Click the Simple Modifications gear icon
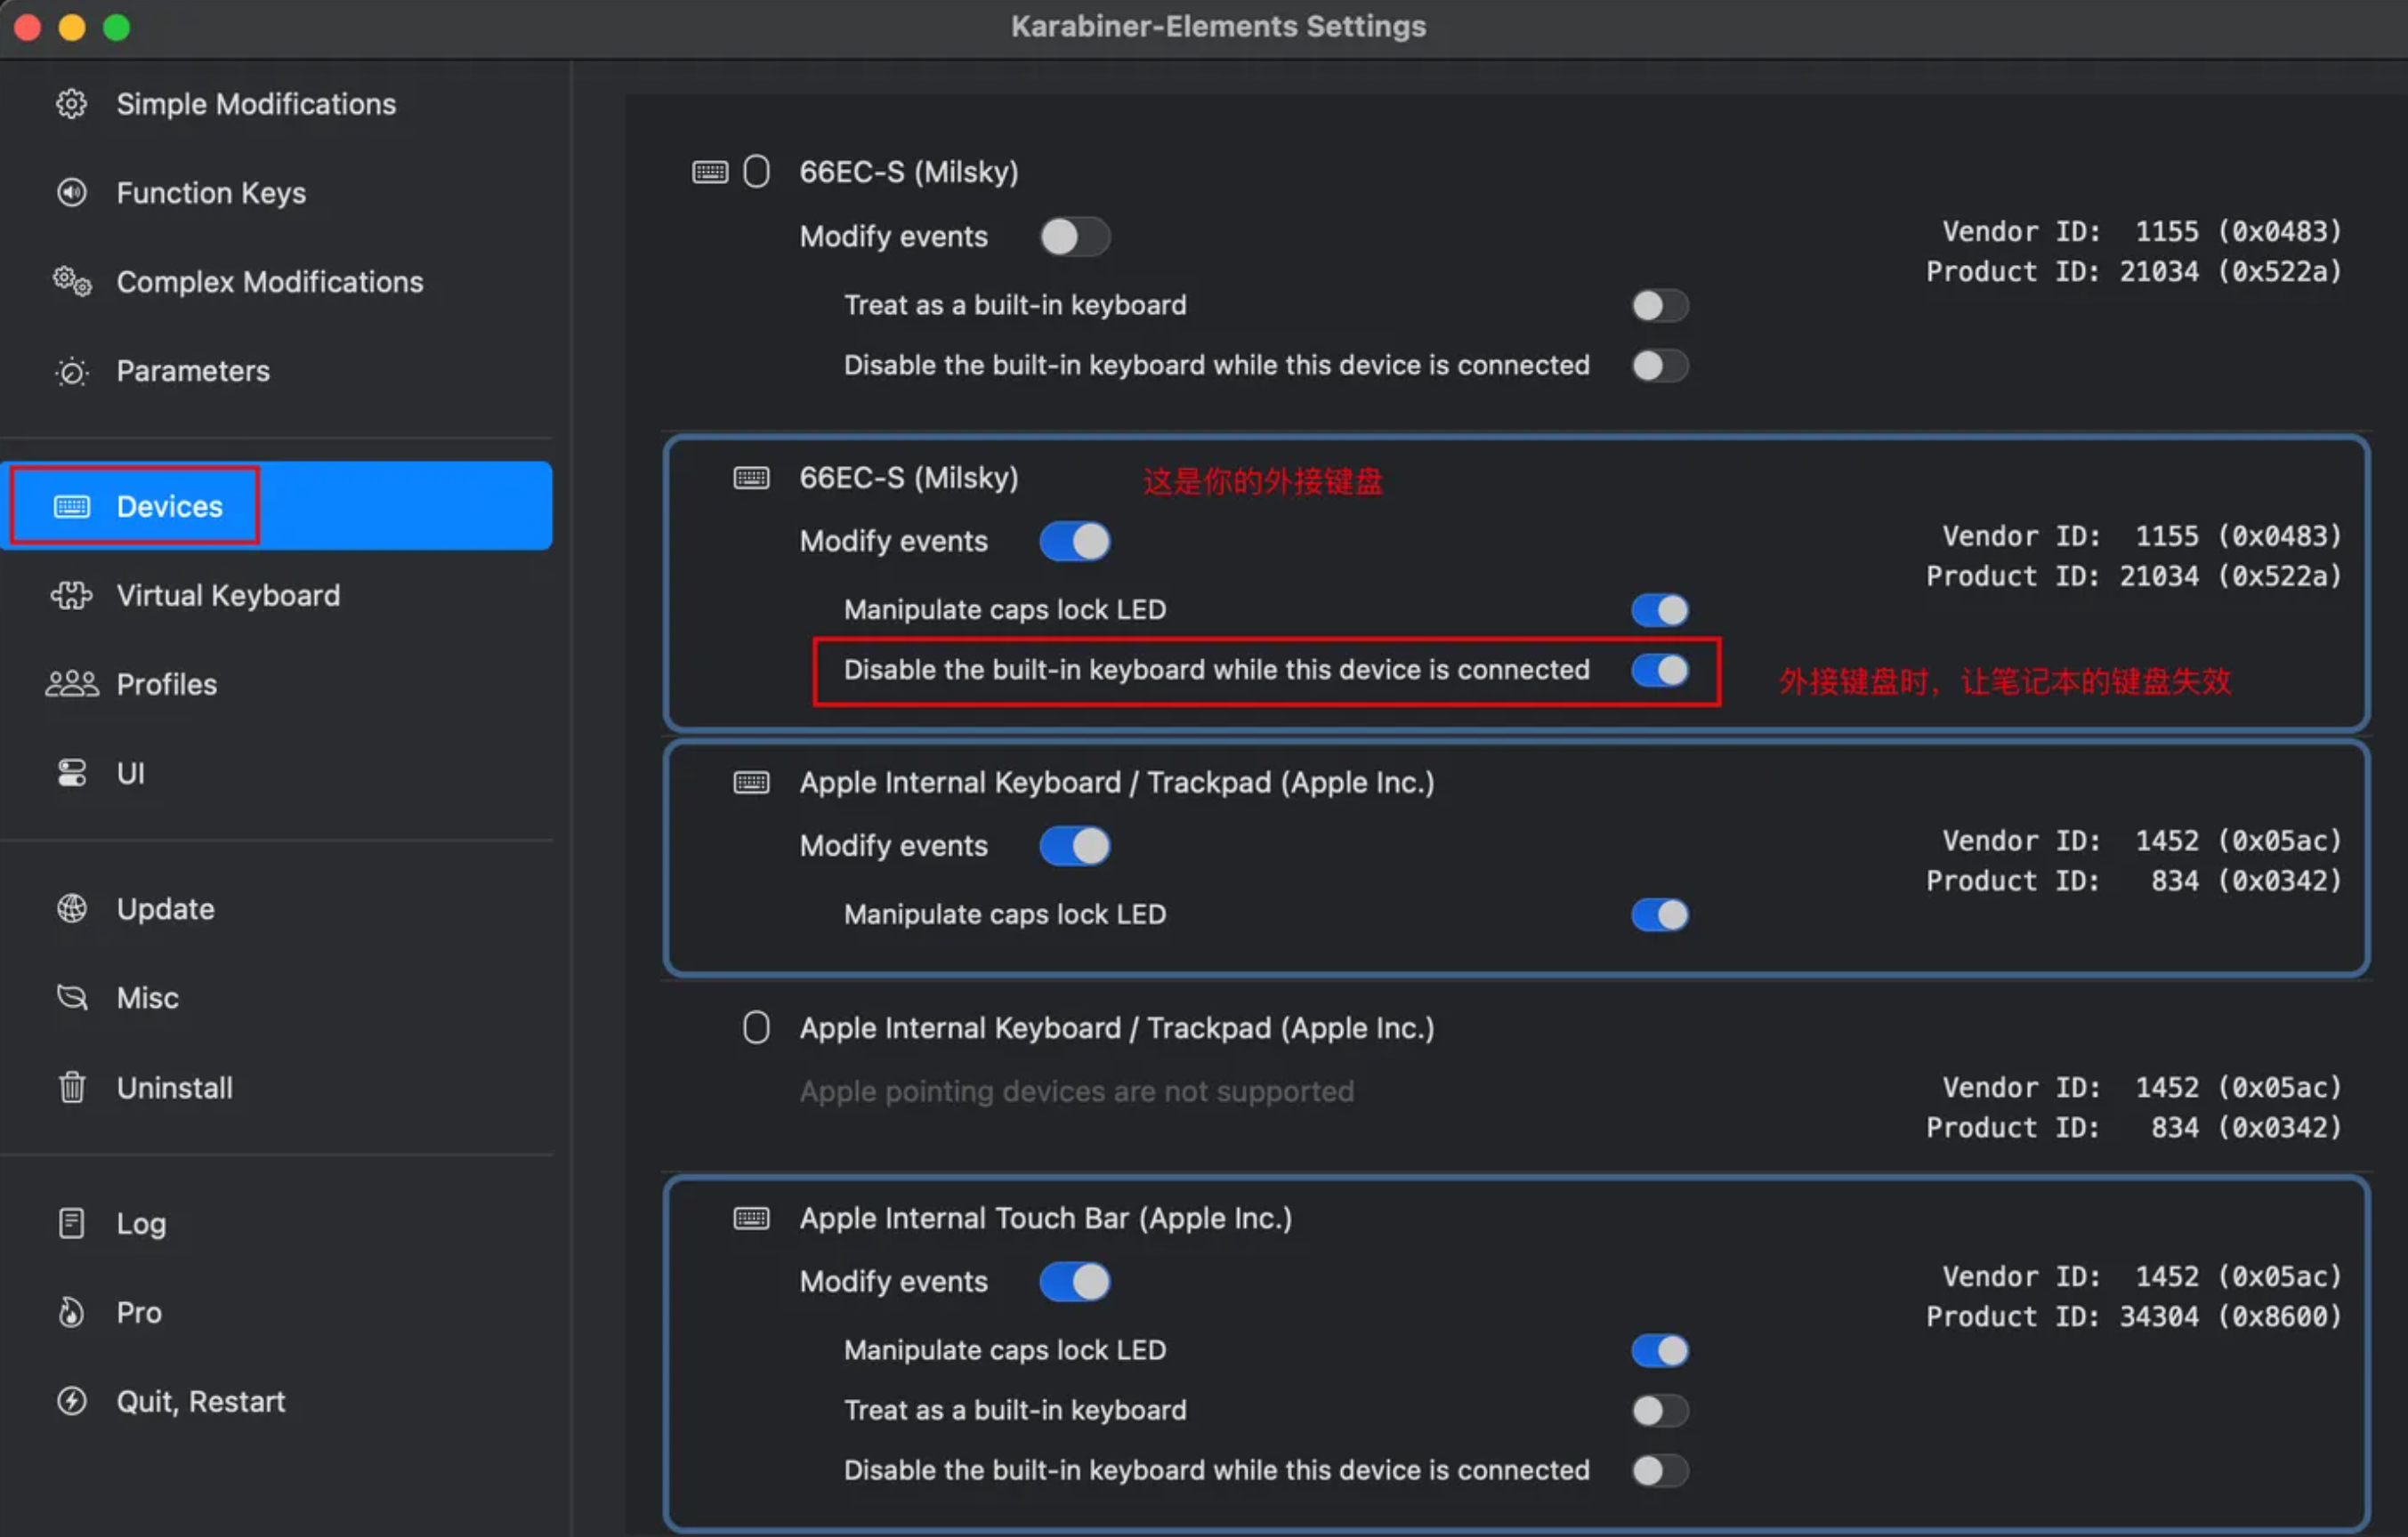 click(x=71, y=104)
